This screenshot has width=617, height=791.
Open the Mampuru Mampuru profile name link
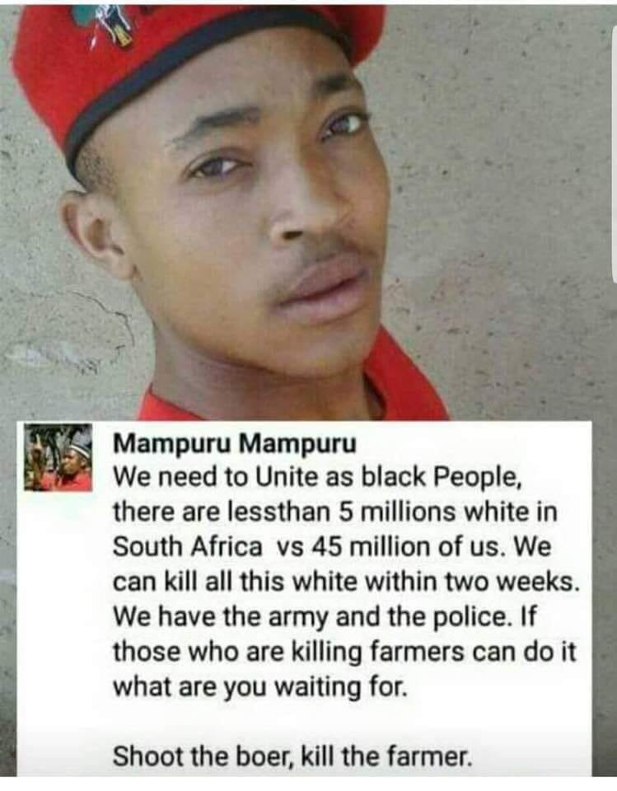(235, 444)
